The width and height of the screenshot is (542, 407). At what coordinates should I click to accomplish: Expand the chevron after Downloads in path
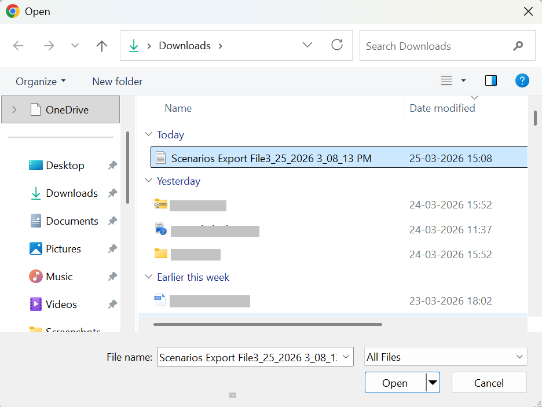point(220,46)
